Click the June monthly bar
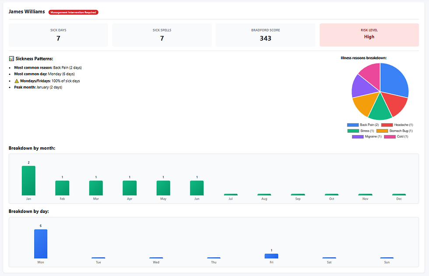 pyautogui.click(x=197, y=188)
